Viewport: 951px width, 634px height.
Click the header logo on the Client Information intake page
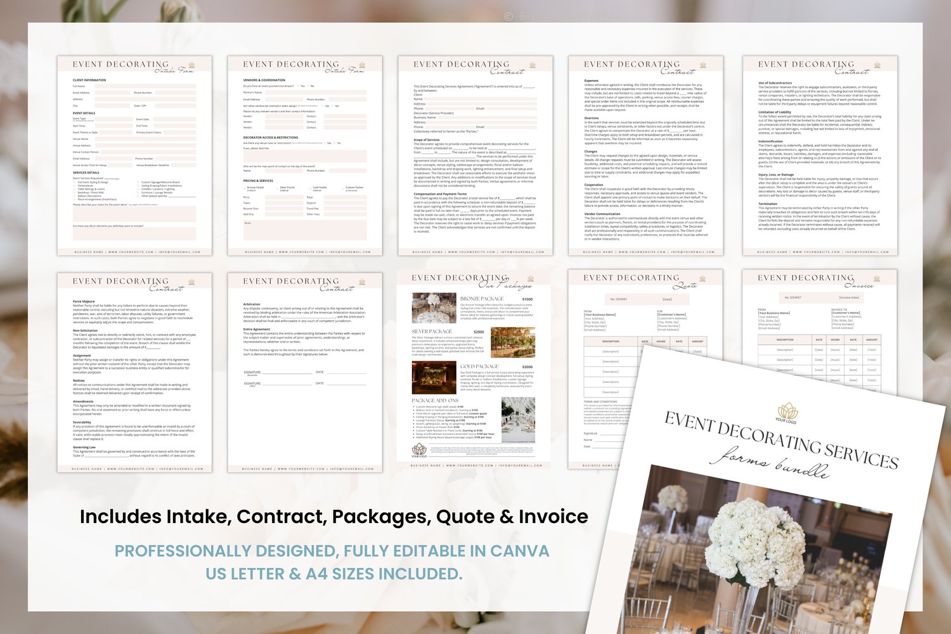191,65
